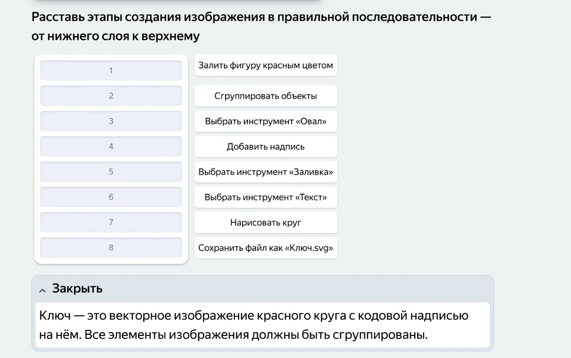Click slot number 1
Viewport: 571px width, 358px height.
[111, 70]
